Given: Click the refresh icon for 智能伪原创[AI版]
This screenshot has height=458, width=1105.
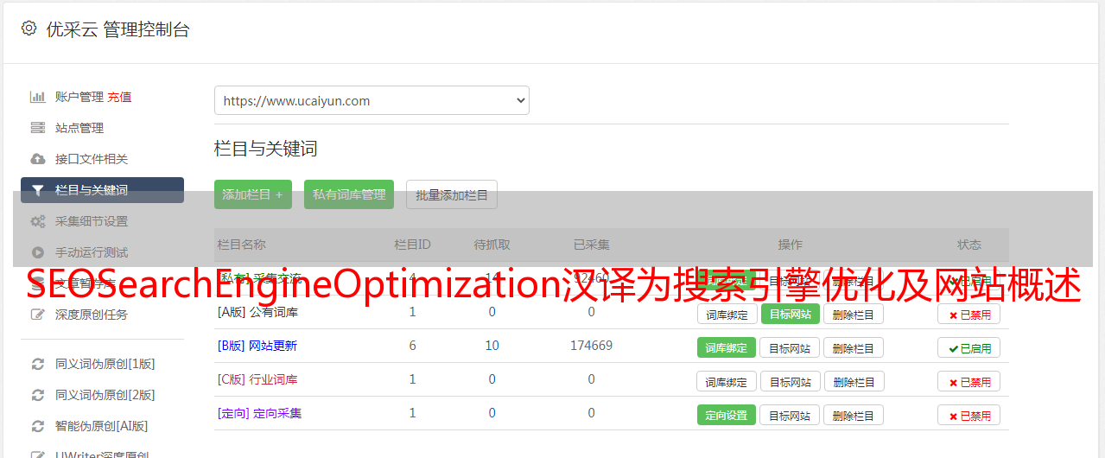Looking at the screenshot, I should pos(37,426).
